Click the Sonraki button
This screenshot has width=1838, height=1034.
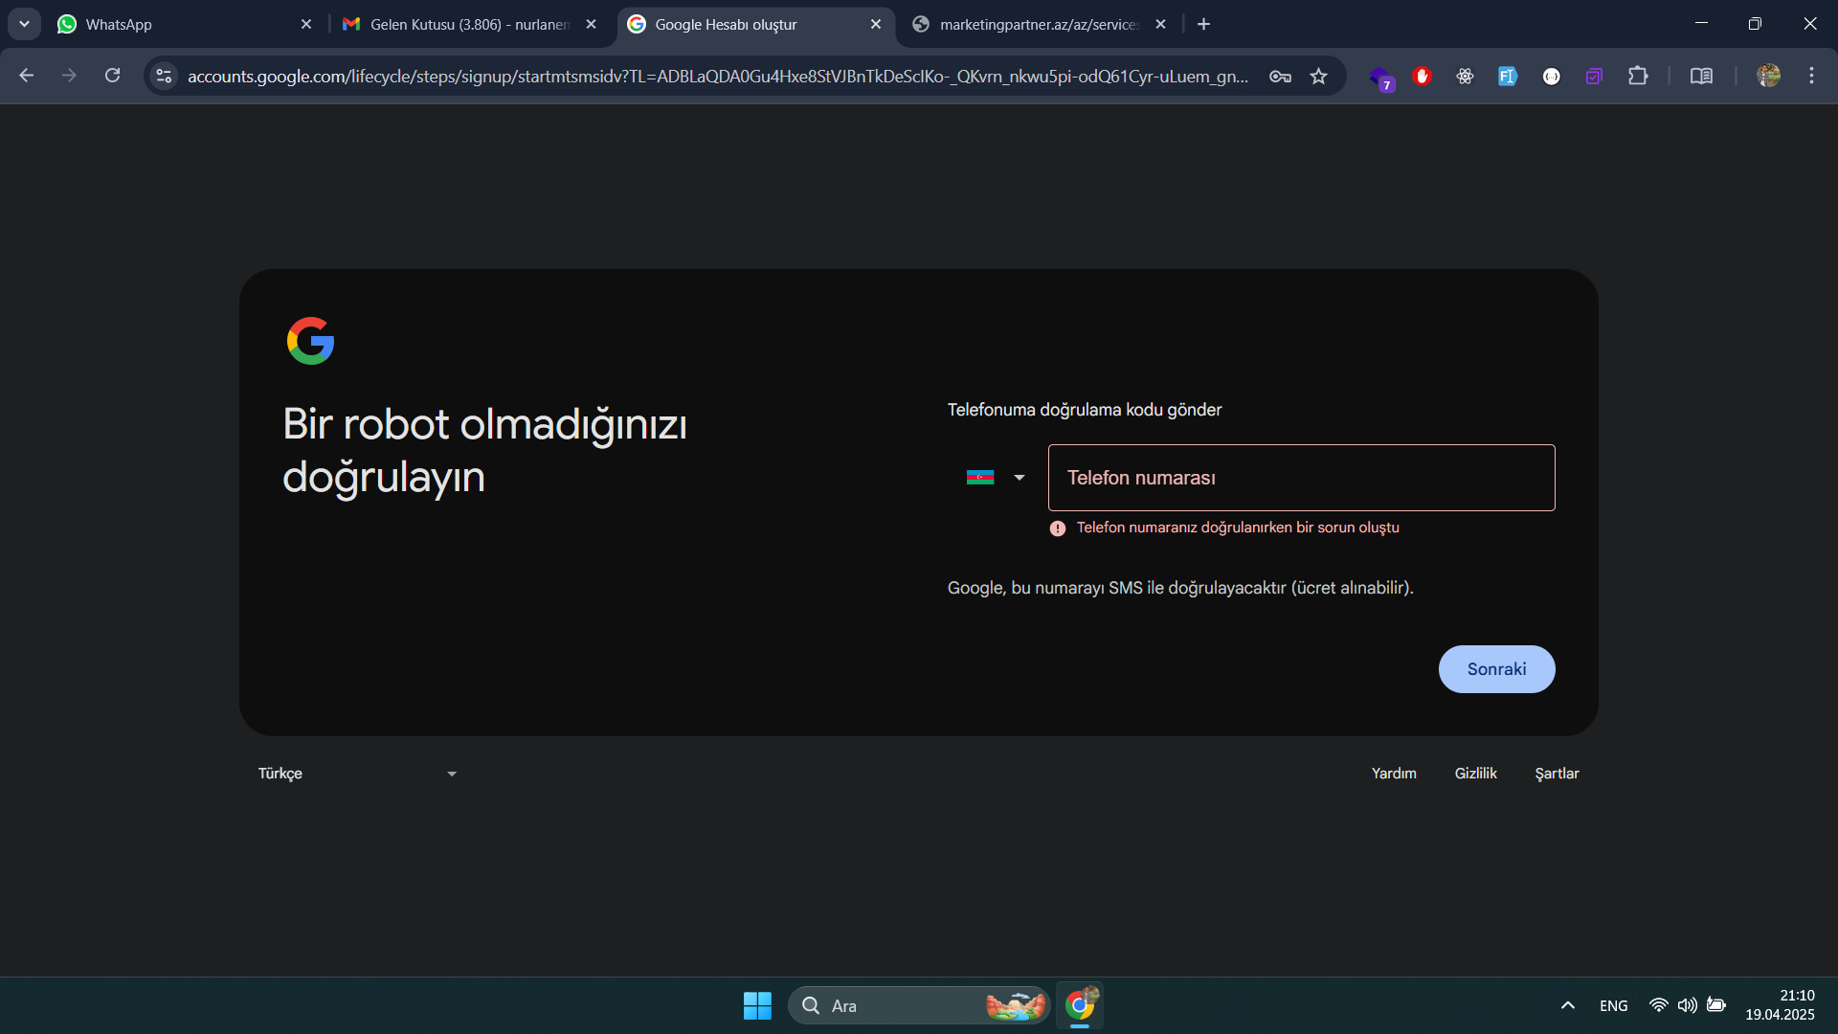(1495, 668)
